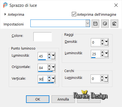Decrease Raggi Luminosità with down arrow
This screenshot has height=107, width=122.
(x=102, y=55)
